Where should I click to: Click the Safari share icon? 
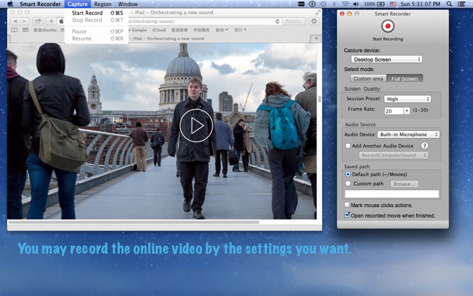coord(38,21)
